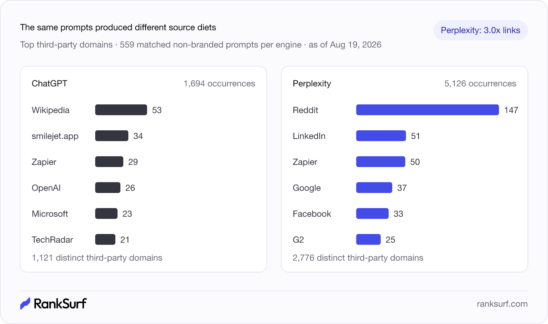Click the value 33 next to Facebook

pos(398,214)
